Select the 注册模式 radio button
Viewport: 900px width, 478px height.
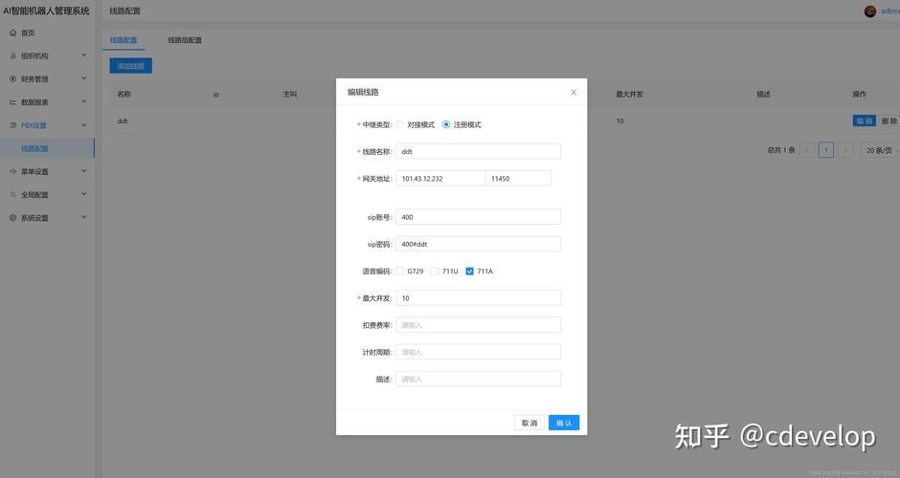tap(446, 124)
